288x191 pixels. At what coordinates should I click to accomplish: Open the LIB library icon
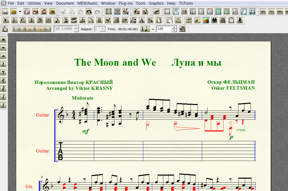(x=52, y=12)
